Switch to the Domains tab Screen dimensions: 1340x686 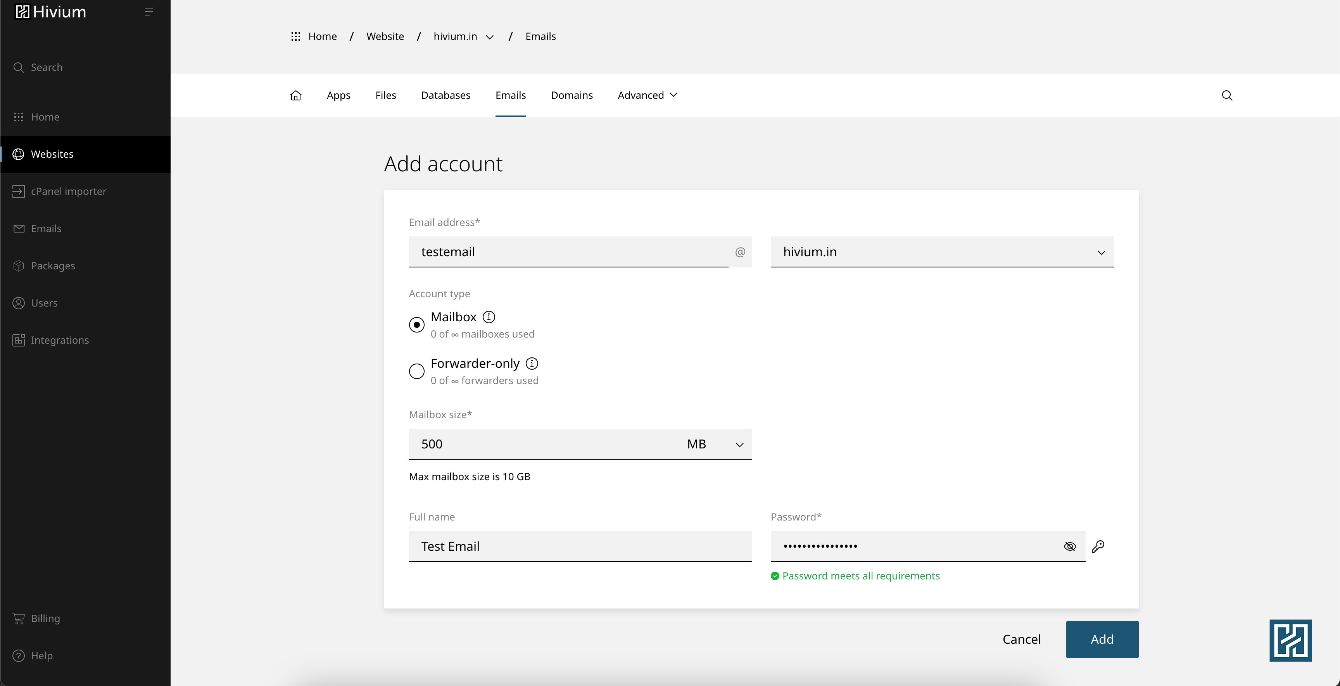571,95
